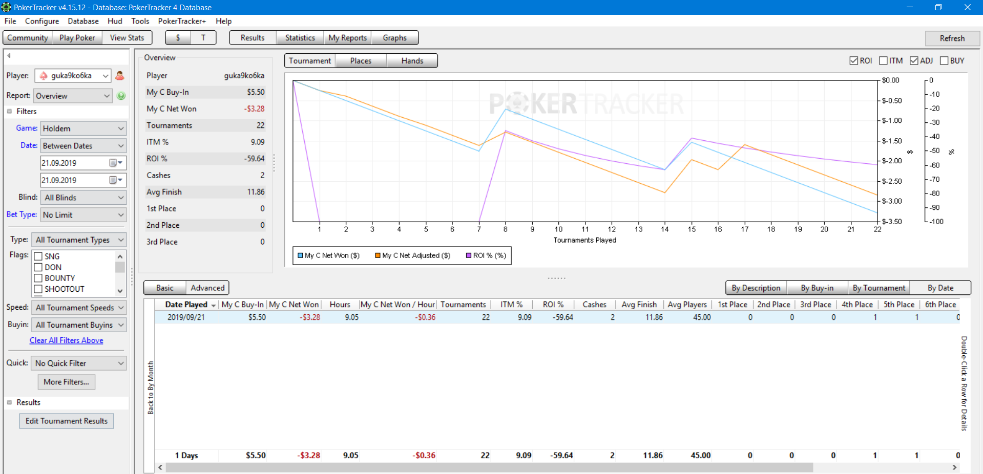This screenshot has width=983, height=474.
Task: Open the Tools menu
Action: coord(140,21)
